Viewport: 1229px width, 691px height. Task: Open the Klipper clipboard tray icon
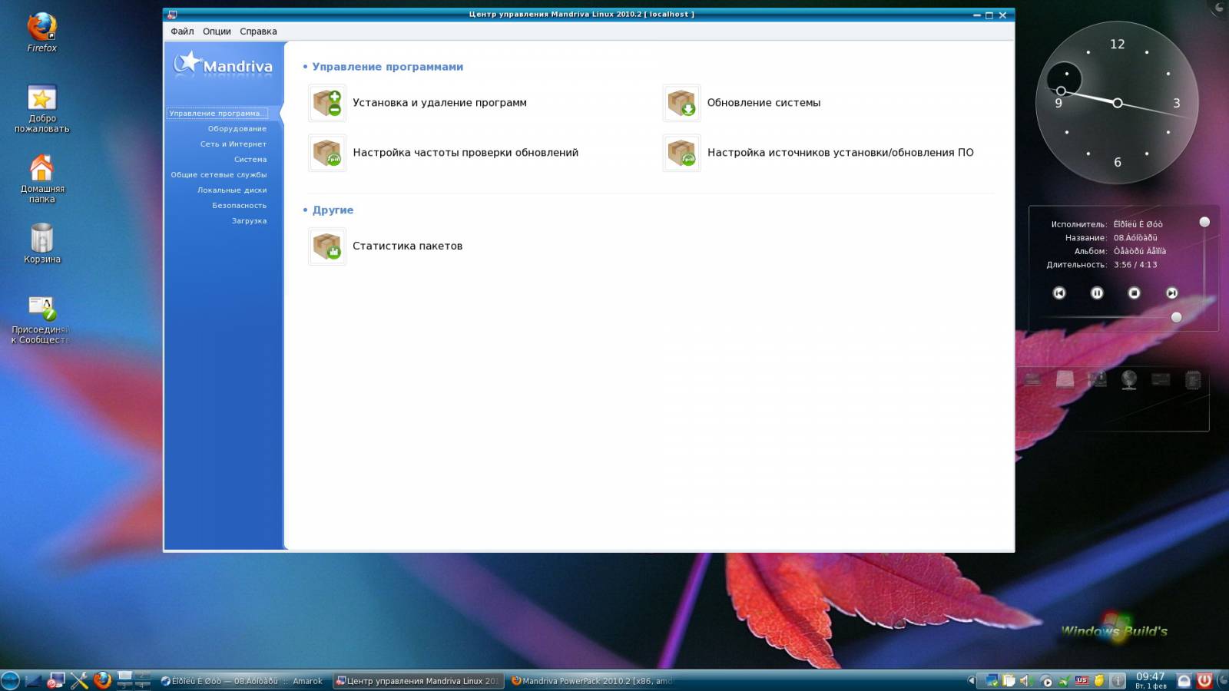(1009, 681)
